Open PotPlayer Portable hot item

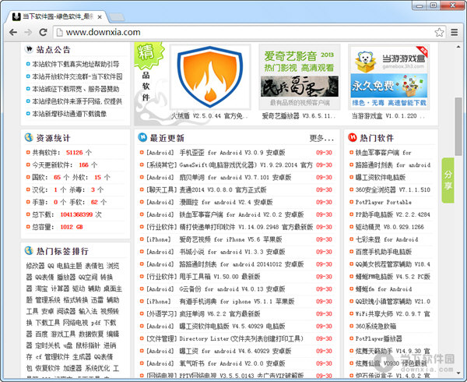(383, 202)
